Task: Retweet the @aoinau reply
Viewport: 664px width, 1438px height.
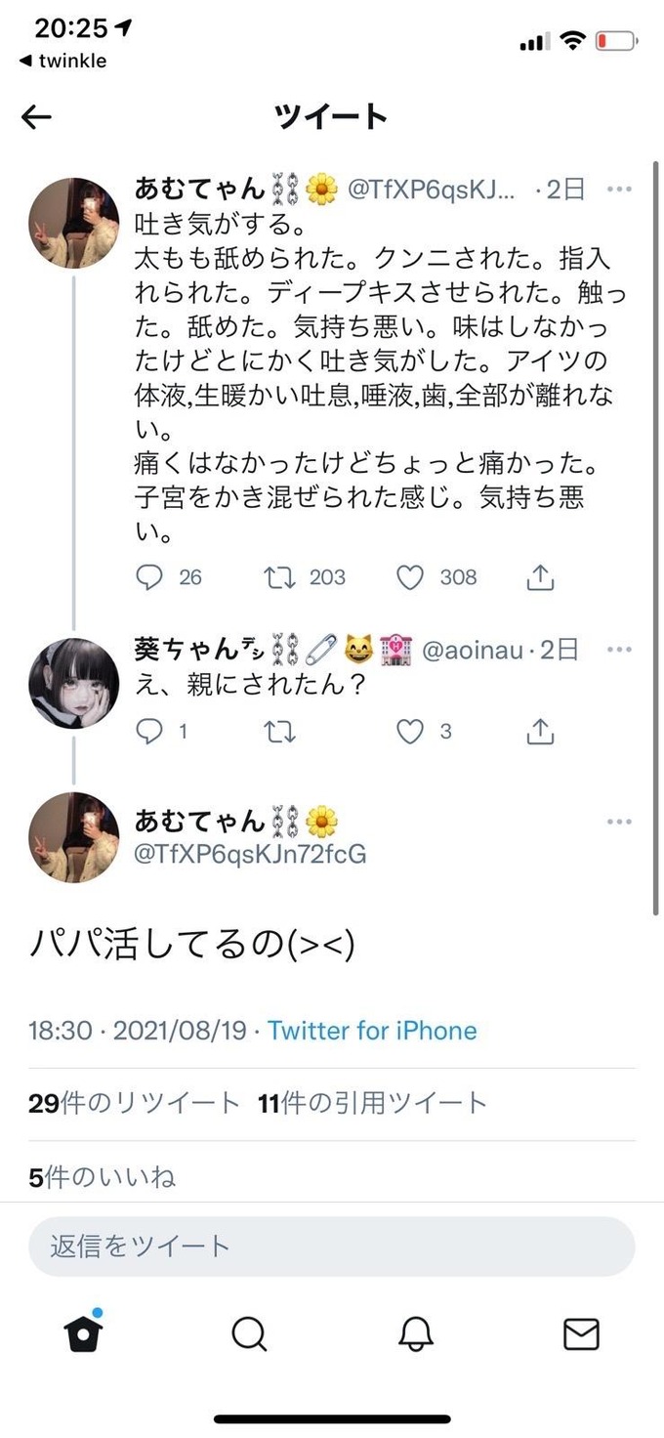Action: tap(279, 731)
